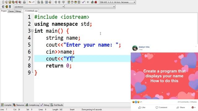Screen dimensions: 198x111
Task: Click line number 5 in the gutter
Action: tap(29, 45)
